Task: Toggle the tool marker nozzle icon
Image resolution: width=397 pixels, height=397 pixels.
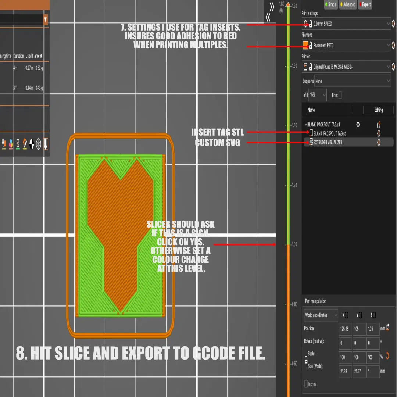Action: [46, 144]
